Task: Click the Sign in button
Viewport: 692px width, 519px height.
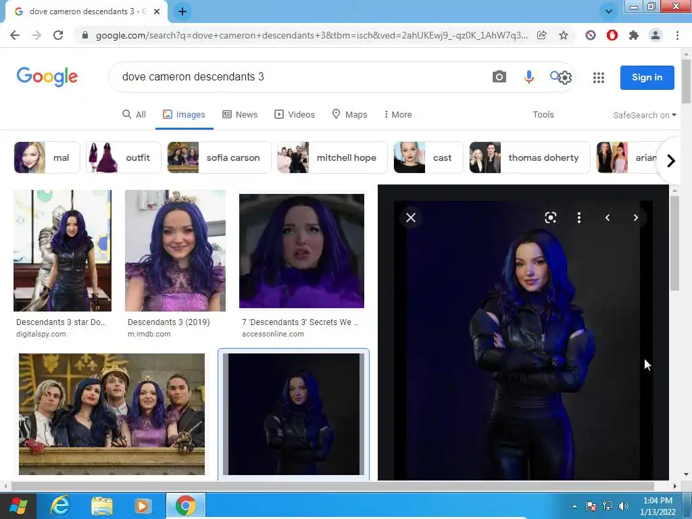Action: click(x=647, y=78)
